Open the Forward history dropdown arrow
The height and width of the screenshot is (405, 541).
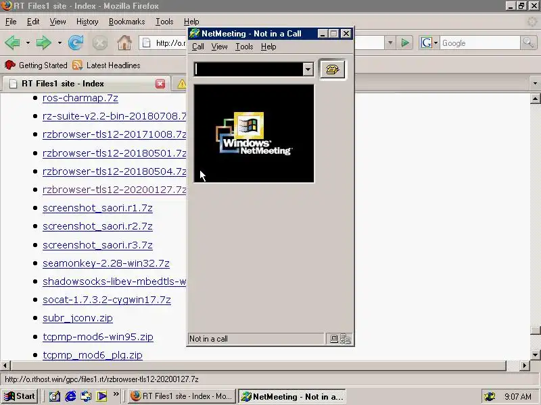click(x=60, y=43)
